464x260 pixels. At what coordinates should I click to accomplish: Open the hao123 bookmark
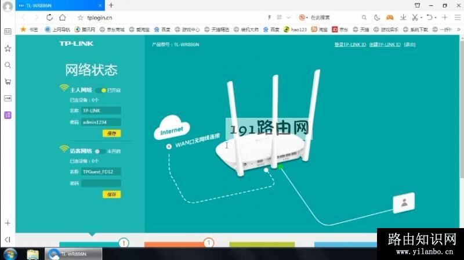point(295,30)
